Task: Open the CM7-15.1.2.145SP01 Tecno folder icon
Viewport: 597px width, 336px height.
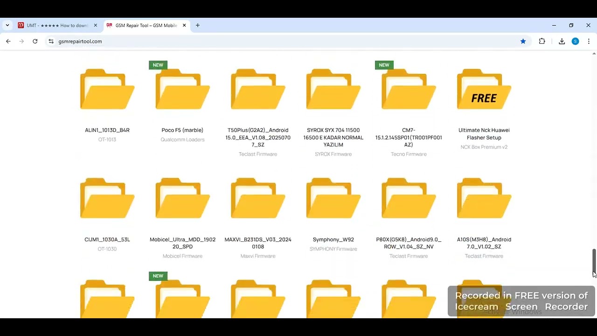Action: [x=409, y=89]
